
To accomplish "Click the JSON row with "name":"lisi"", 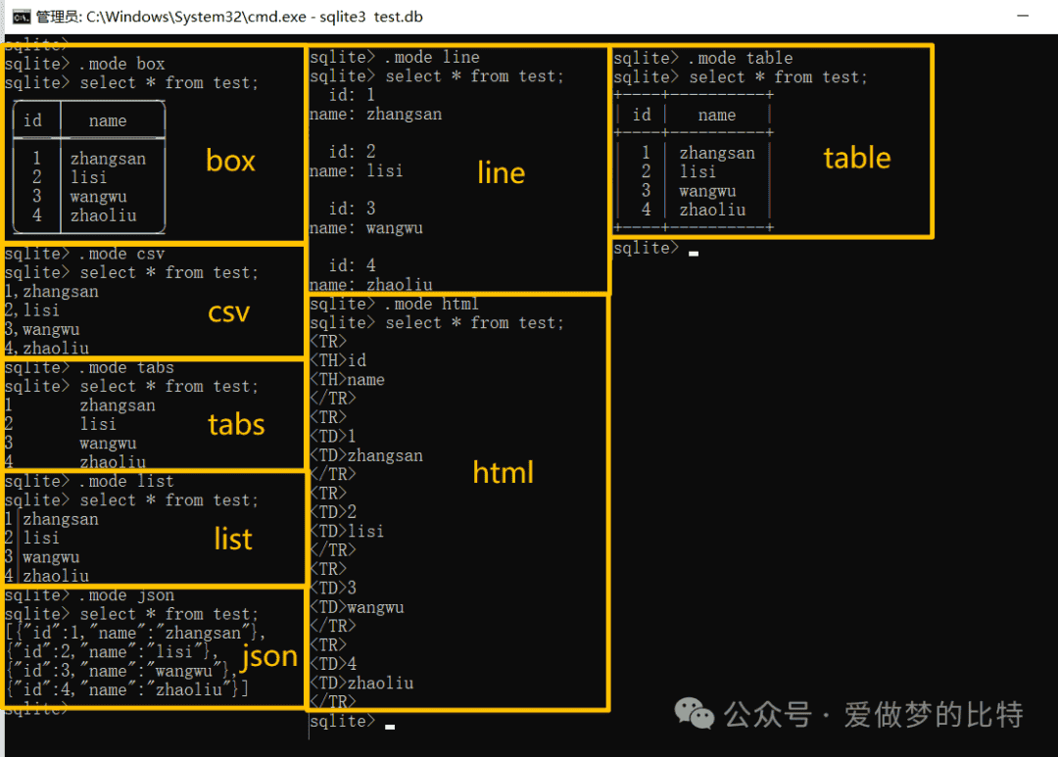I will pos(112,652).
